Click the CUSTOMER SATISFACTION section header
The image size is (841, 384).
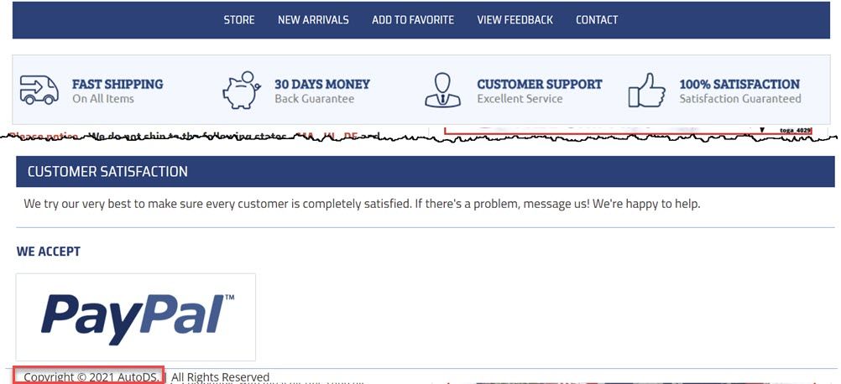426,171
